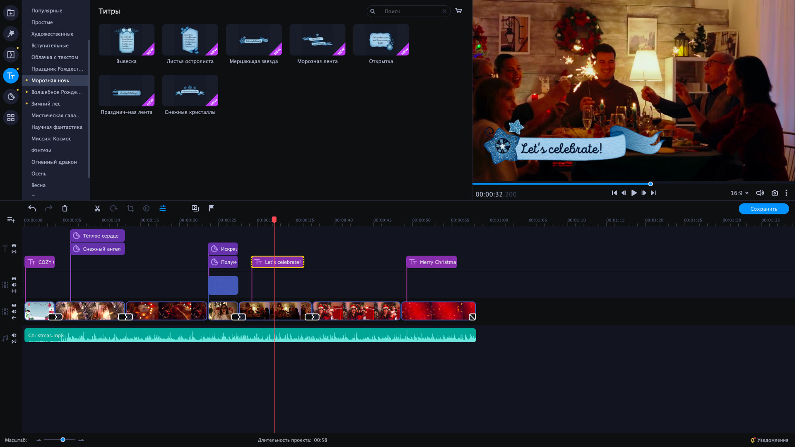Open the store cart icon near search

(459, 11)
